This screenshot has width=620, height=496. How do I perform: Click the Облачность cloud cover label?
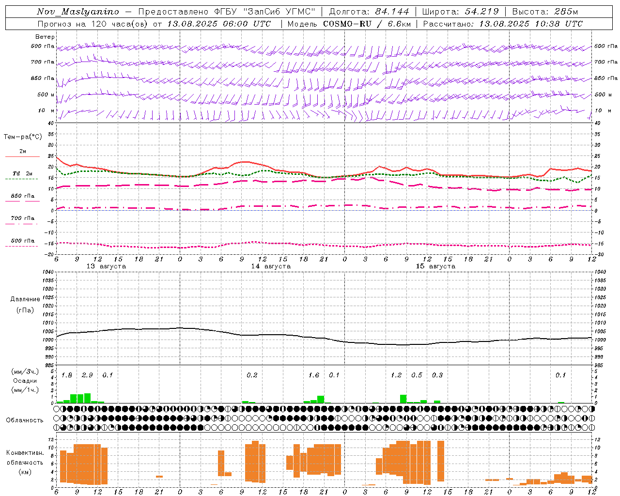click(25, 420)
